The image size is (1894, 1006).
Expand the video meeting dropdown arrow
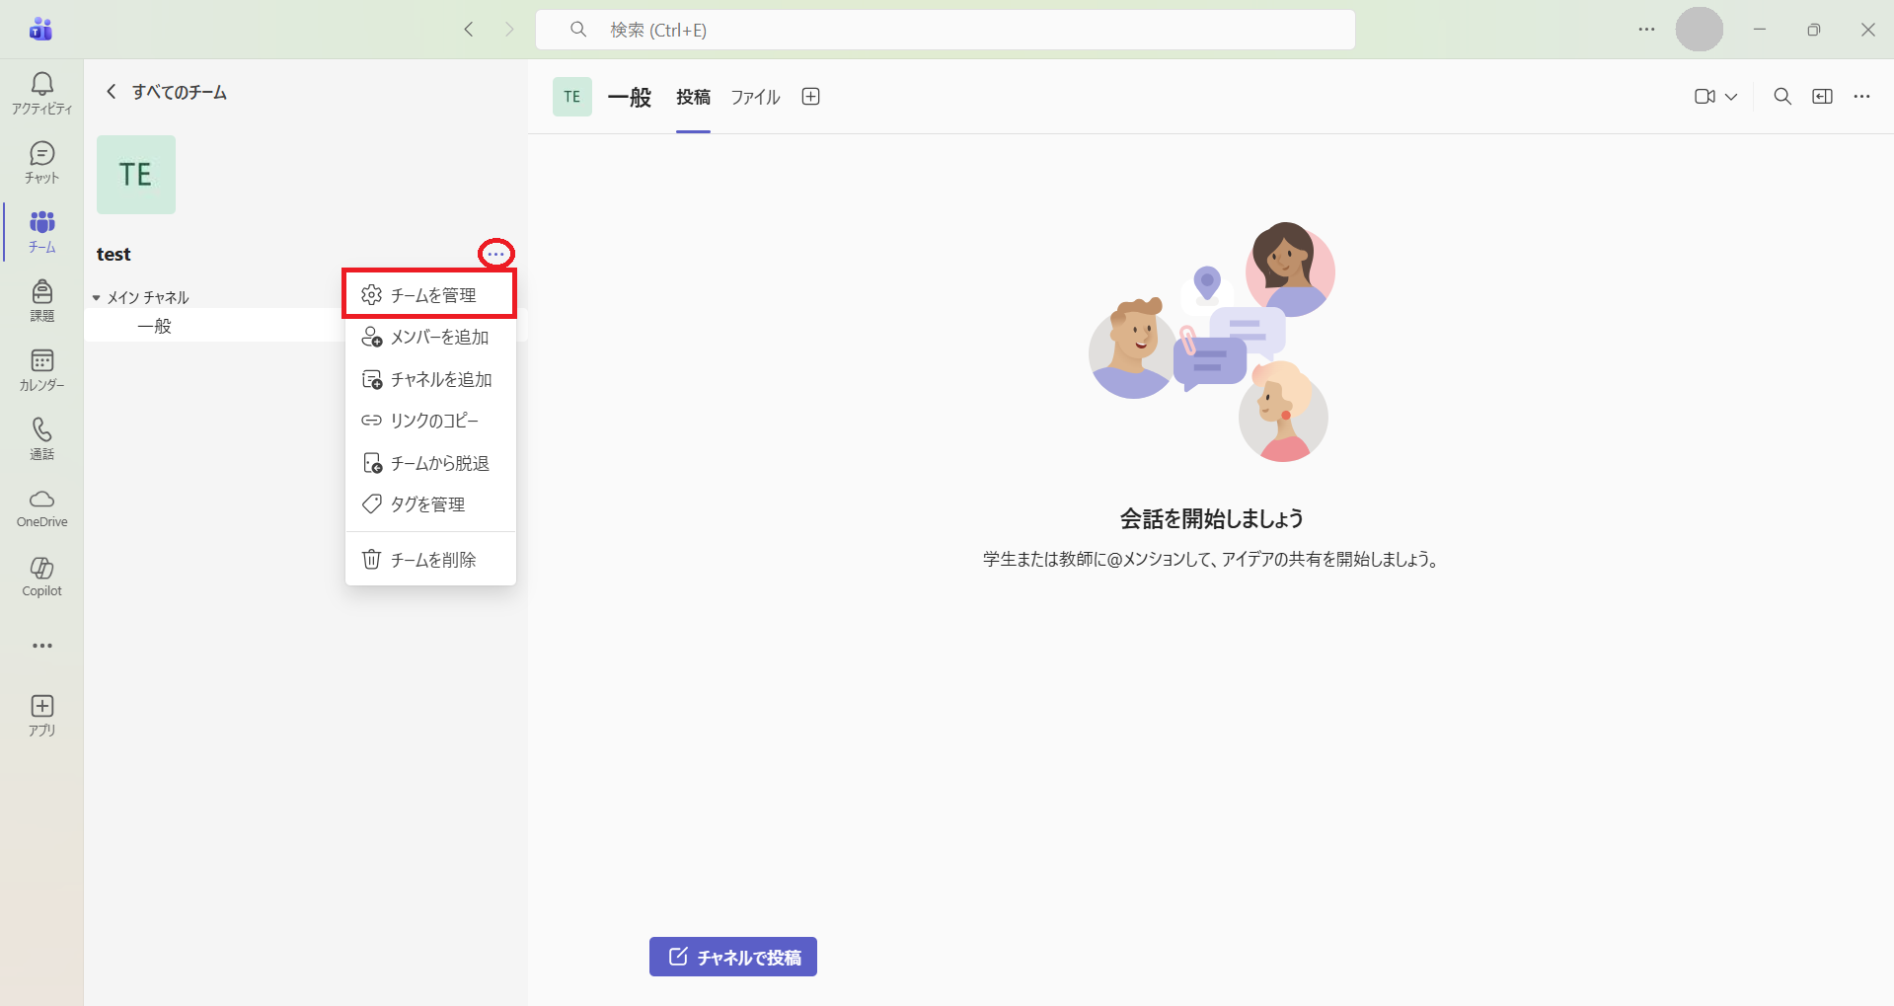pos(1730,97)
